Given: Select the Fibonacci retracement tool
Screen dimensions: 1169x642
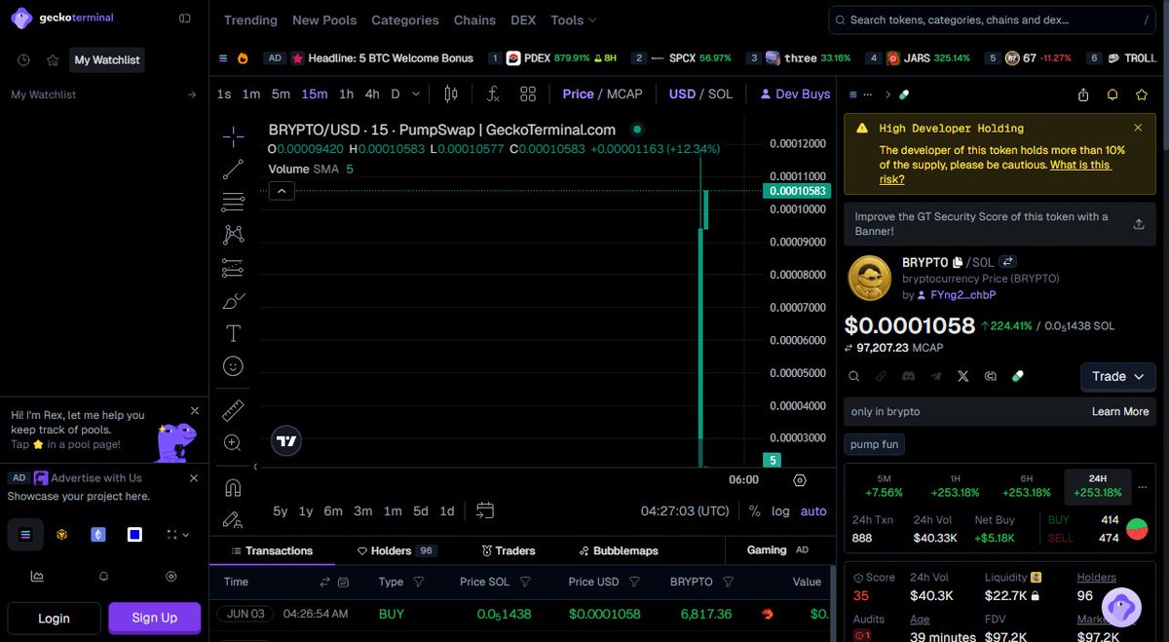Looking at the screenshot, I should tap(233, 203).
